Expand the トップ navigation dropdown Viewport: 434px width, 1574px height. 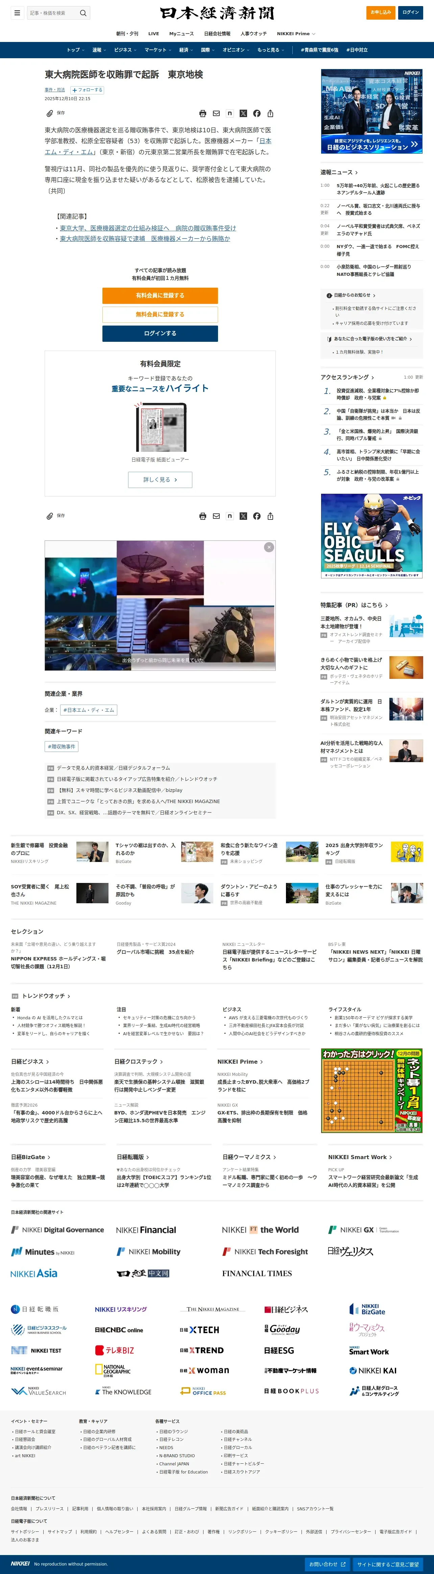76,50
